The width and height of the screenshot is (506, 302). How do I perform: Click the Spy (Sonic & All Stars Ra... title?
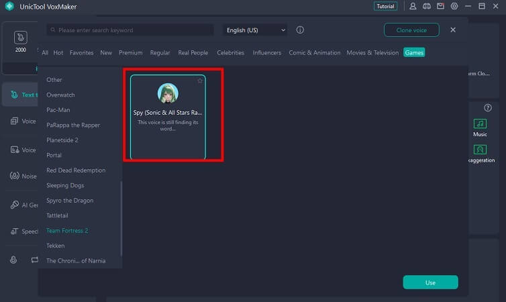coord(168,113)
